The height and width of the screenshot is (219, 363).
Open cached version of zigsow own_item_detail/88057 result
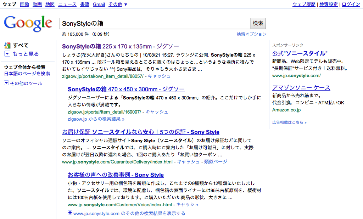coord(159,76)
